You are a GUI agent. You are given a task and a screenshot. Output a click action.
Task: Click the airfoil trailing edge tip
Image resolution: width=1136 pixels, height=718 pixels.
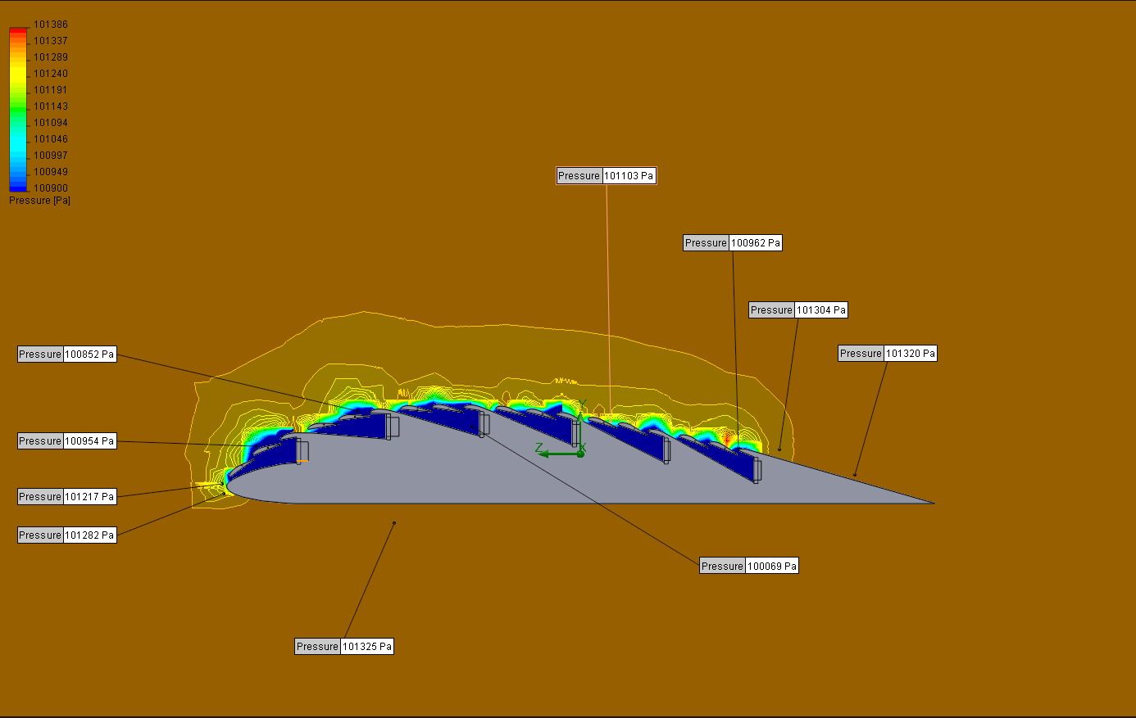click(933, 503)
